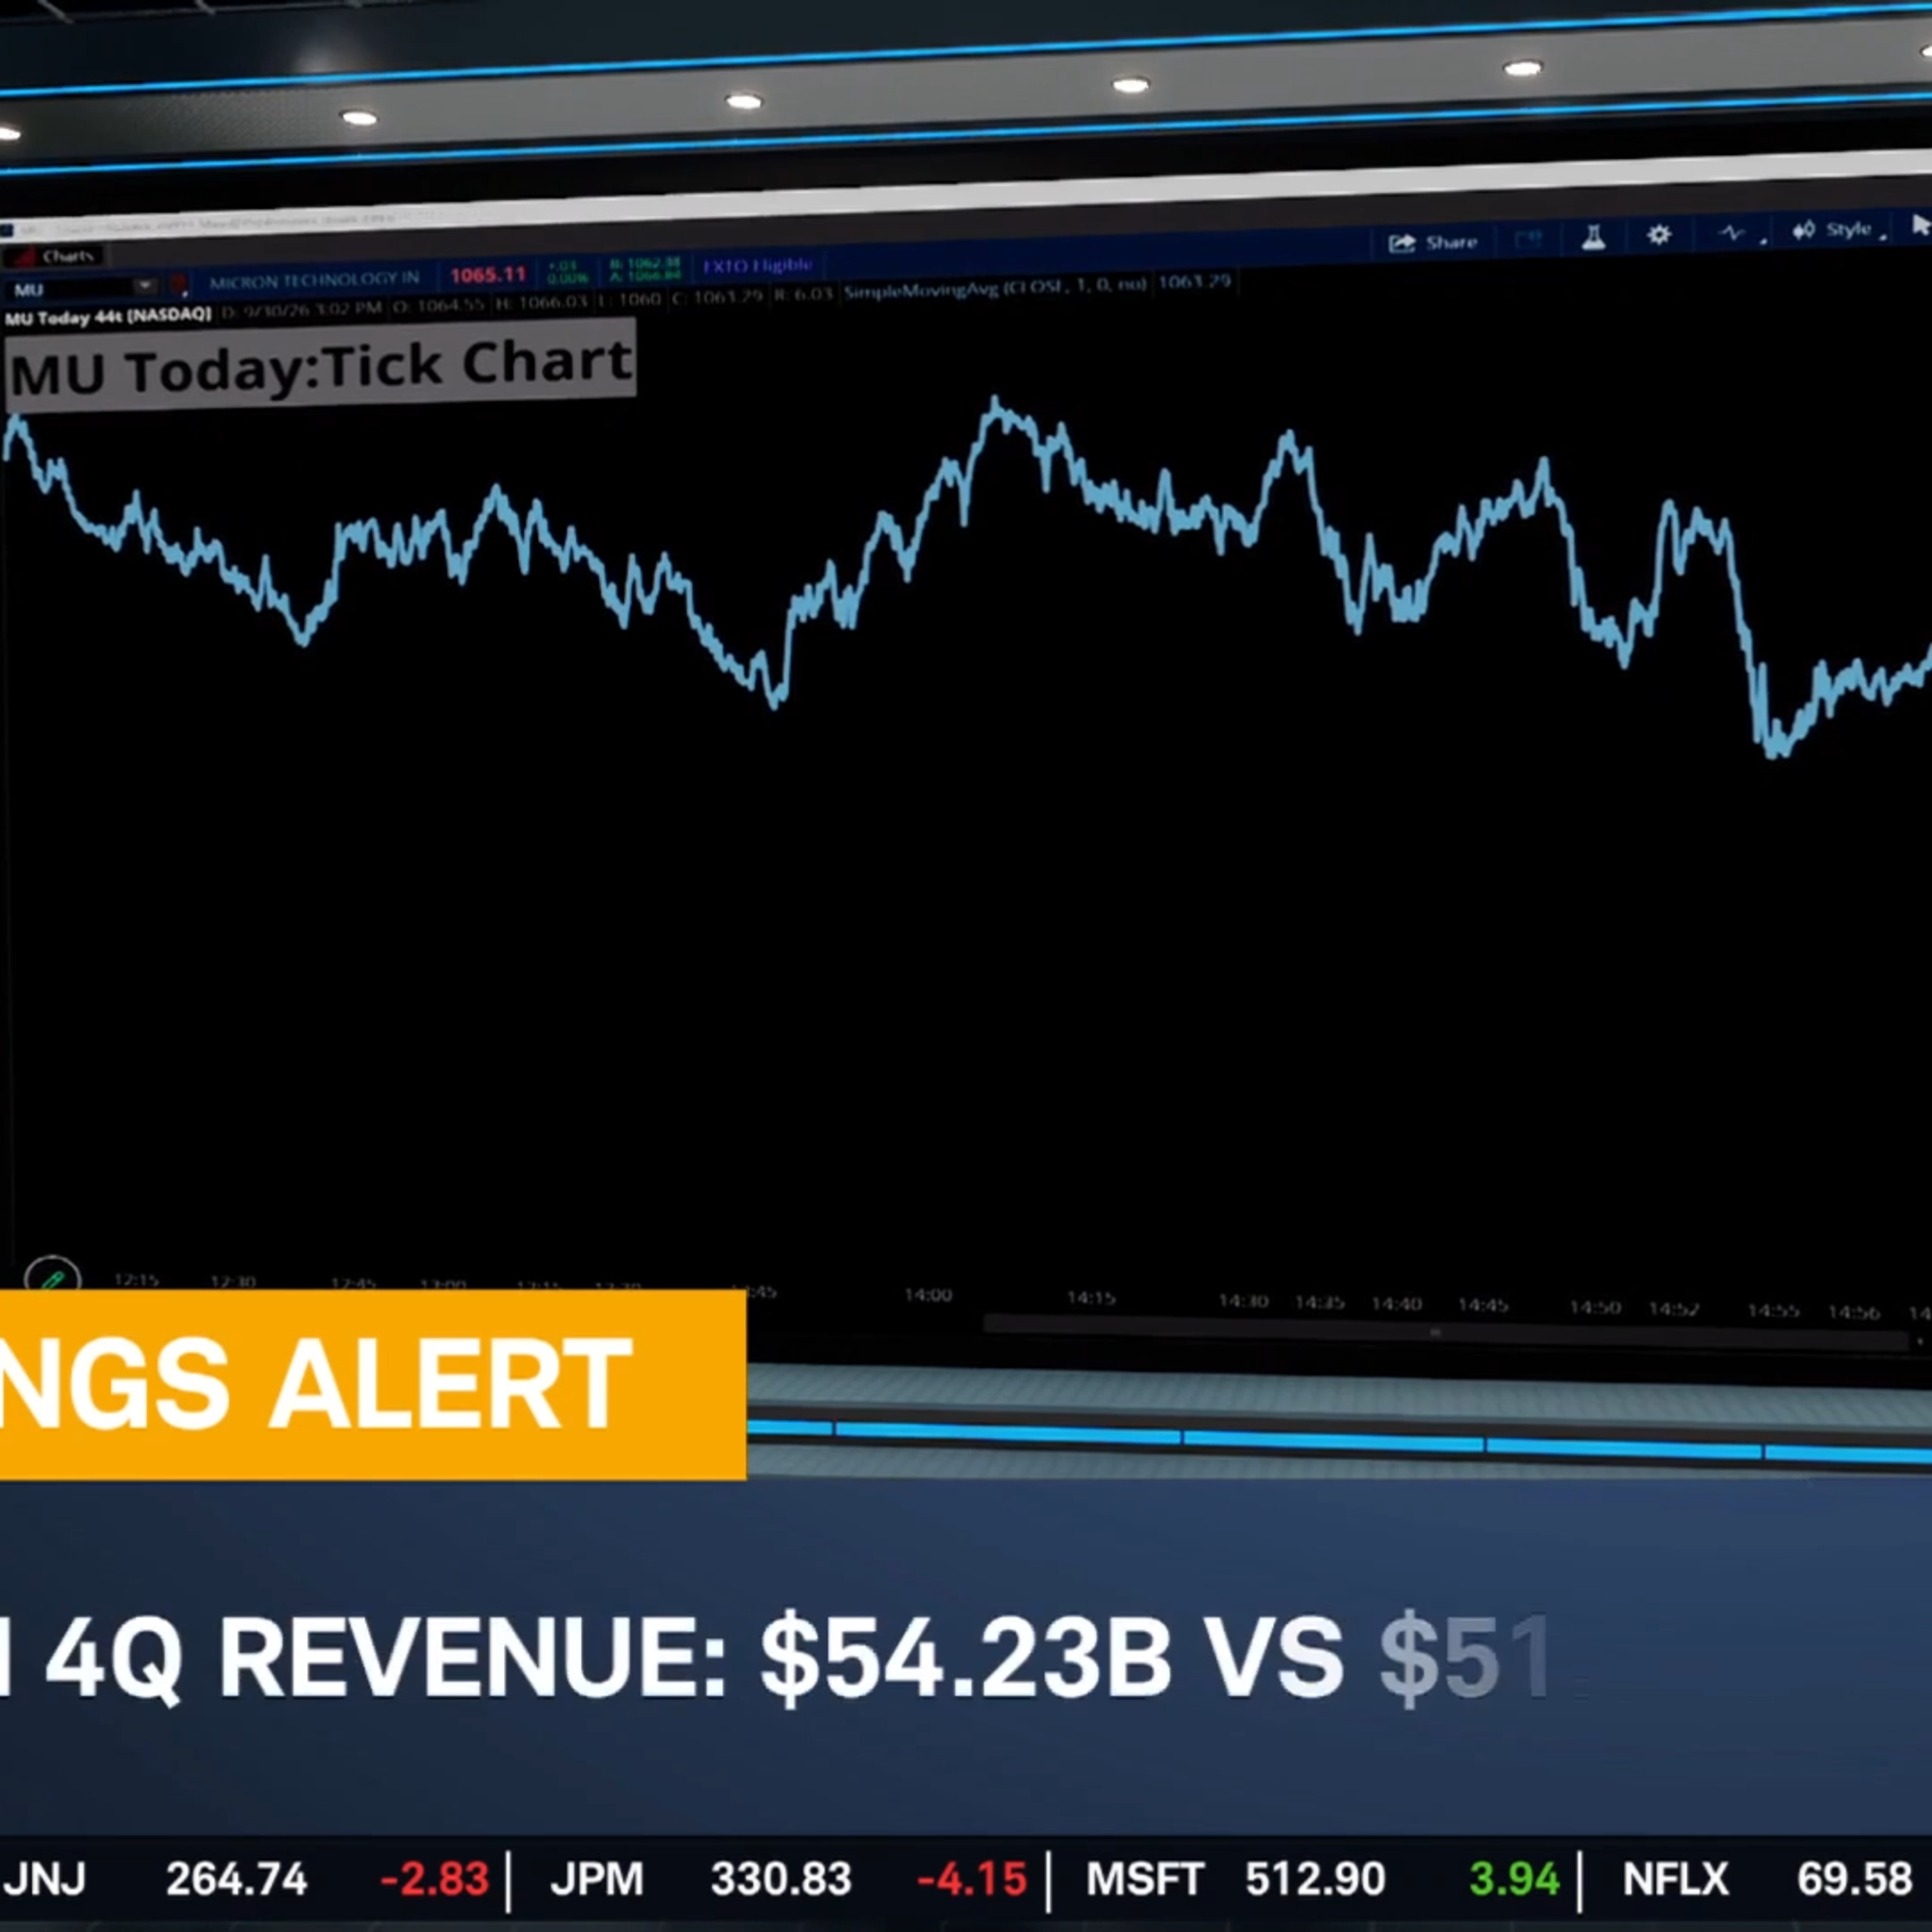Click the MU Today:Tick Chart label
The image size is (1932, 1932).
[x=320, y=366]
